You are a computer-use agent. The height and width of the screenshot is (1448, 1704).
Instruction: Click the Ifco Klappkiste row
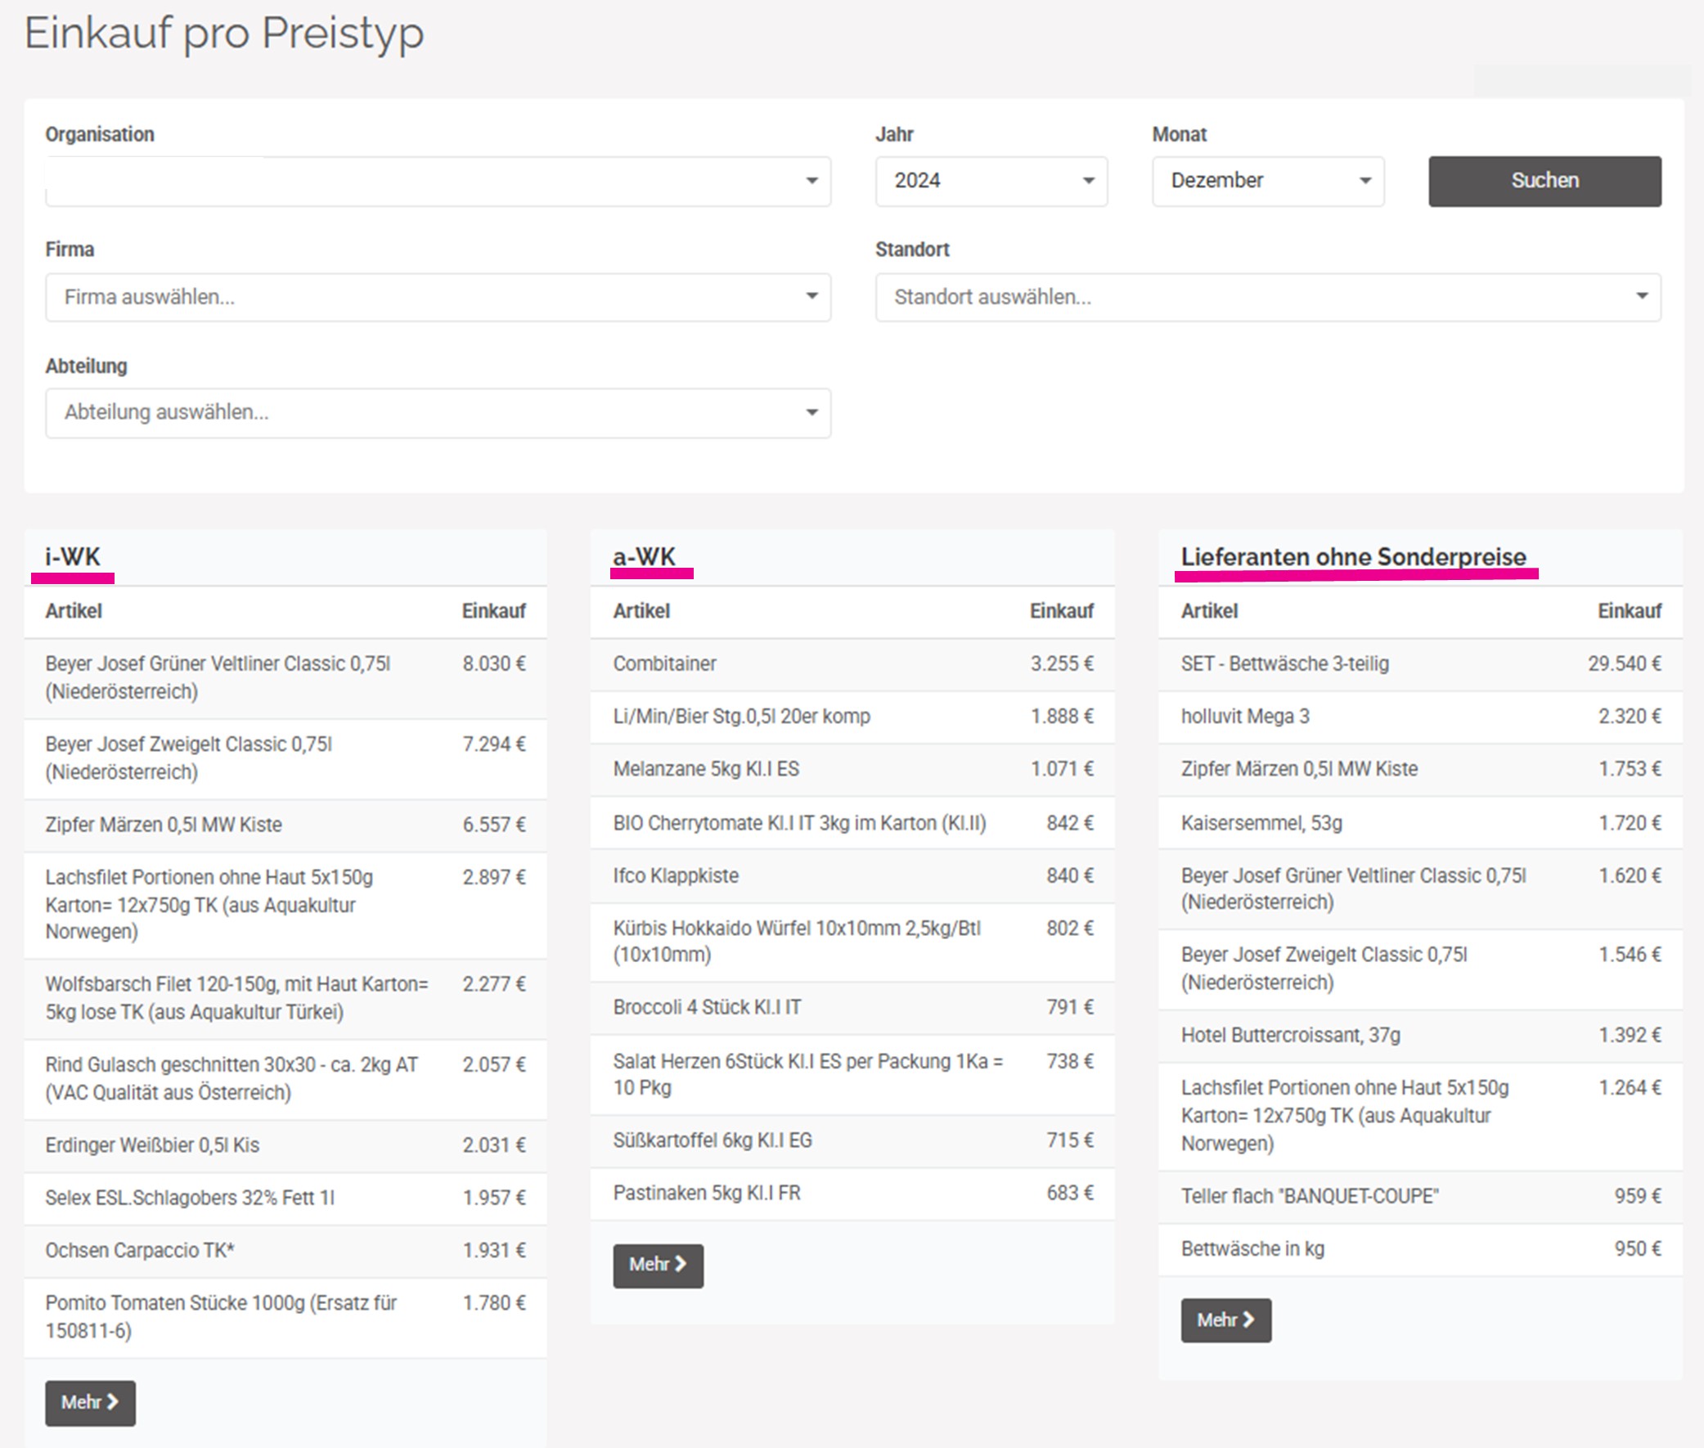coord(853,876)
